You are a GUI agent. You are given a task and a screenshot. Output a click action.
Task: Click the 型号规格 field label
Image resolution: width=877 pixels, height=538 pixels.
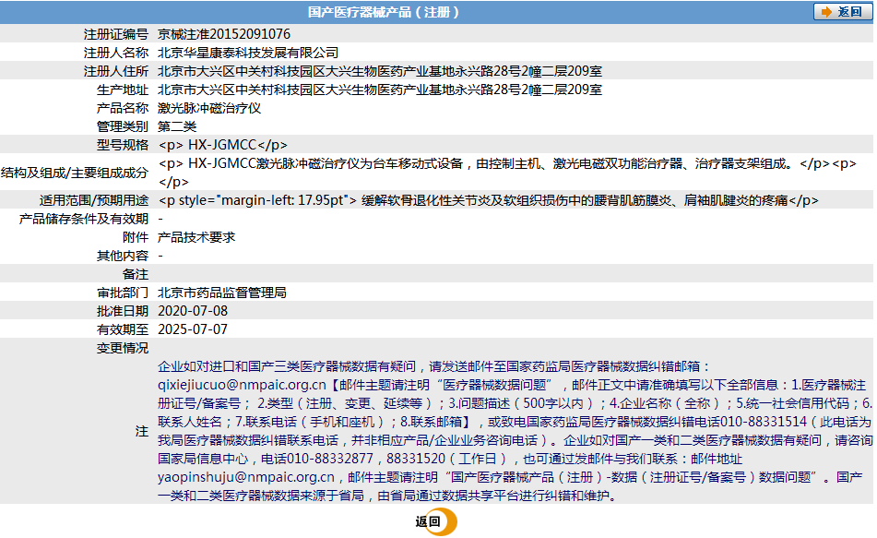(123, 145)
